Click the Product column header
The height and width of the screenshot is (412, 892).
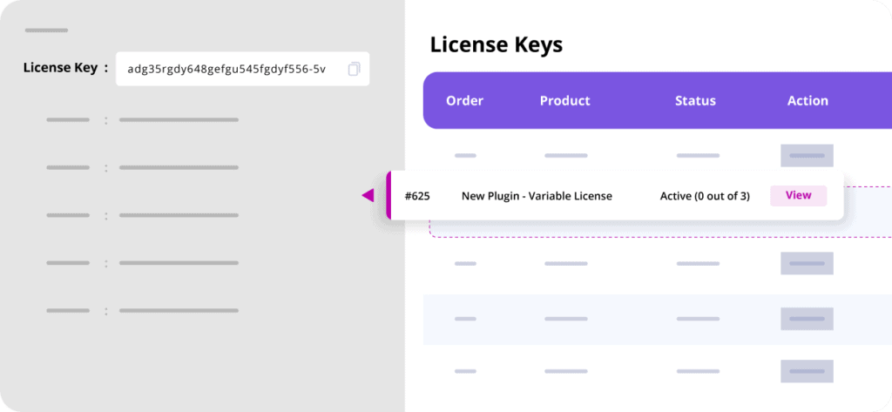coord(564,101)
